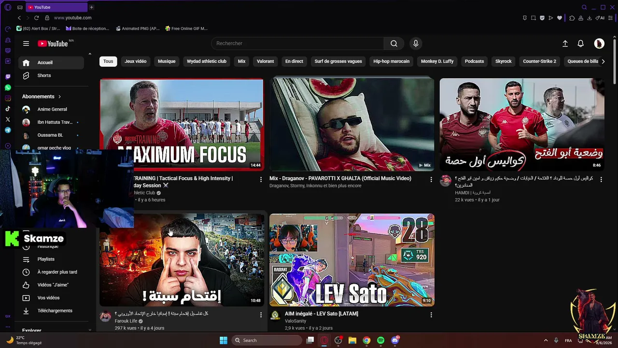Open Téléchargements in the sidebar
Screen dimensions: 618x348
51,311
